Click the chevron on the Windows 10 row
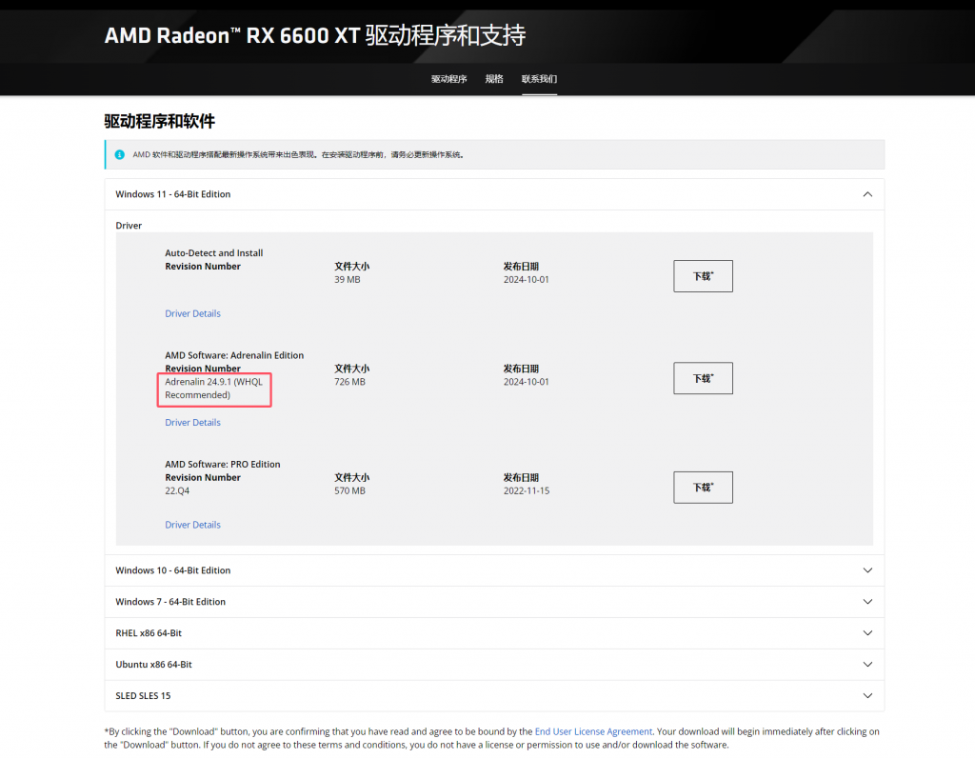 tap(866, 570)
